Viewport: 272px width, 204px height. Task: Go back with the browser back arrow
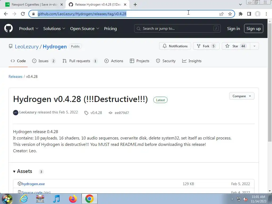coord(6,14)
